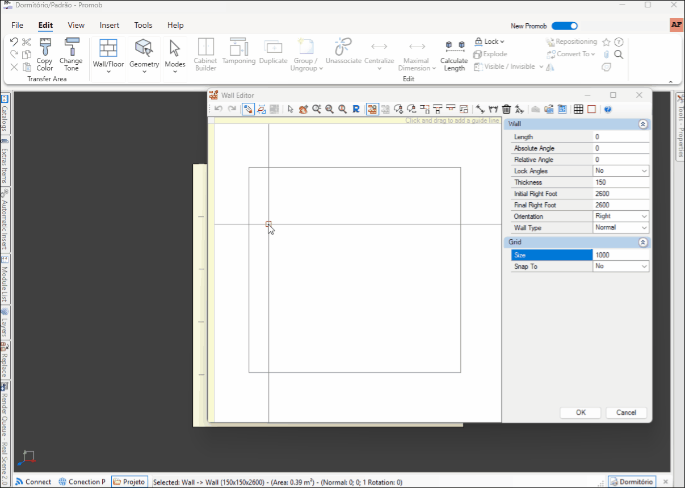Screen dimensions: 685x488
Task: Click the Cancel button
Action: click(x=626, y=412)
